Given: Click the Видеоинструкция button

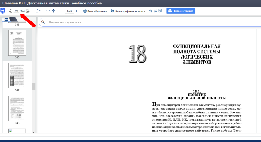Looking at the screenshot, I should tap(181, 11).
